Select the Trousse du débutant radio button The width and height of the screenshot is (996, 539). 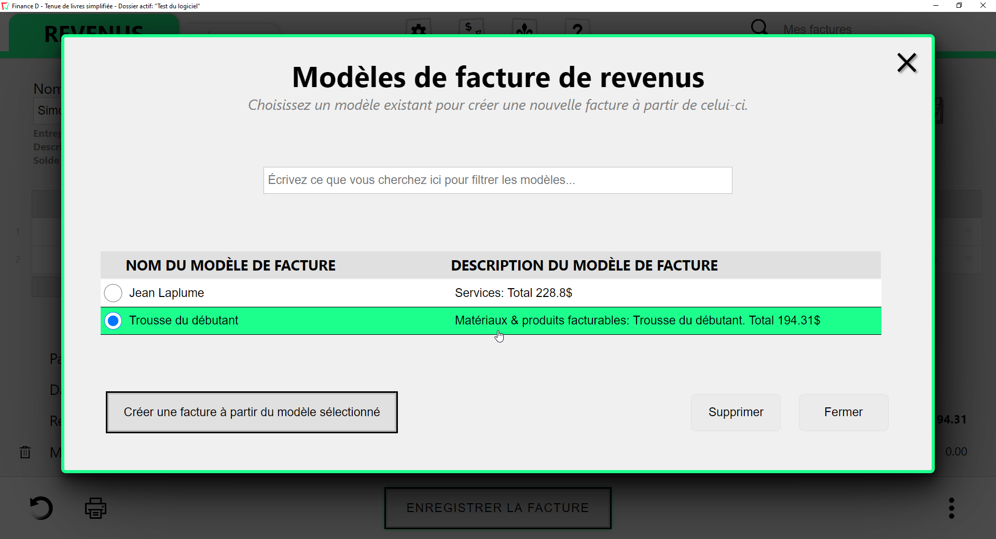113,321
